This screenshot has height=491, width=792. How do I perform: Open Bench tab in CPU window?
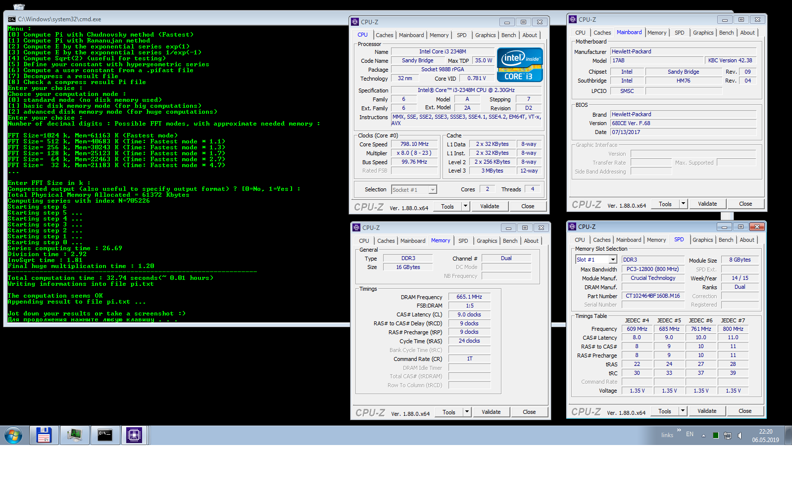click(508, 35)
